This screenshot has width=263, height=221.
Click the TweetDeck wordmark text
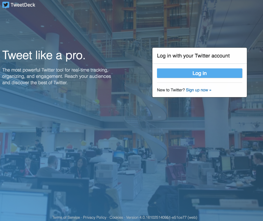[23, 5]
